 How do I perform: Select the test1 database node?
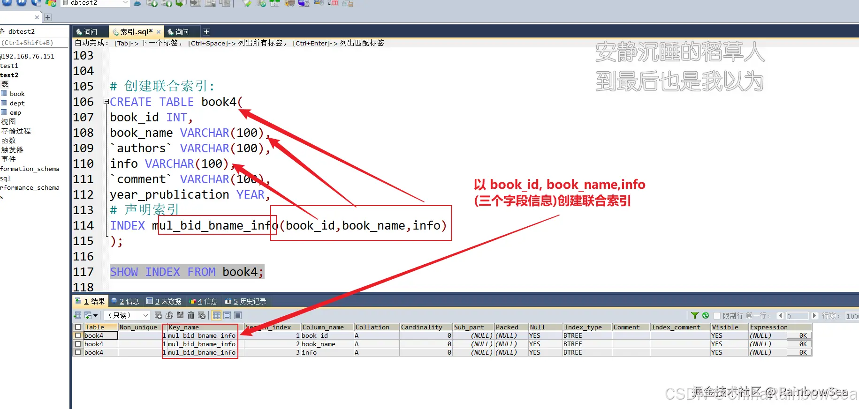(9, 66)
